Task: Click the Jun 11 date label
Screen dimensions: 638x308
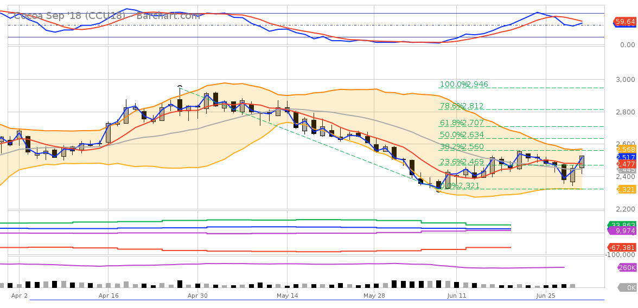Action: point(457,296)
